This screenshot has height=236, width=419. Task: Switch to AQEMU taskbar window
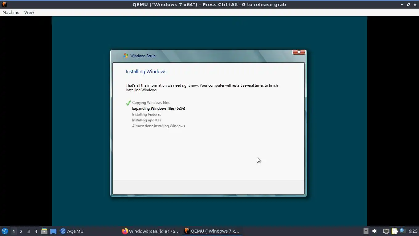[x=72, y=231]
